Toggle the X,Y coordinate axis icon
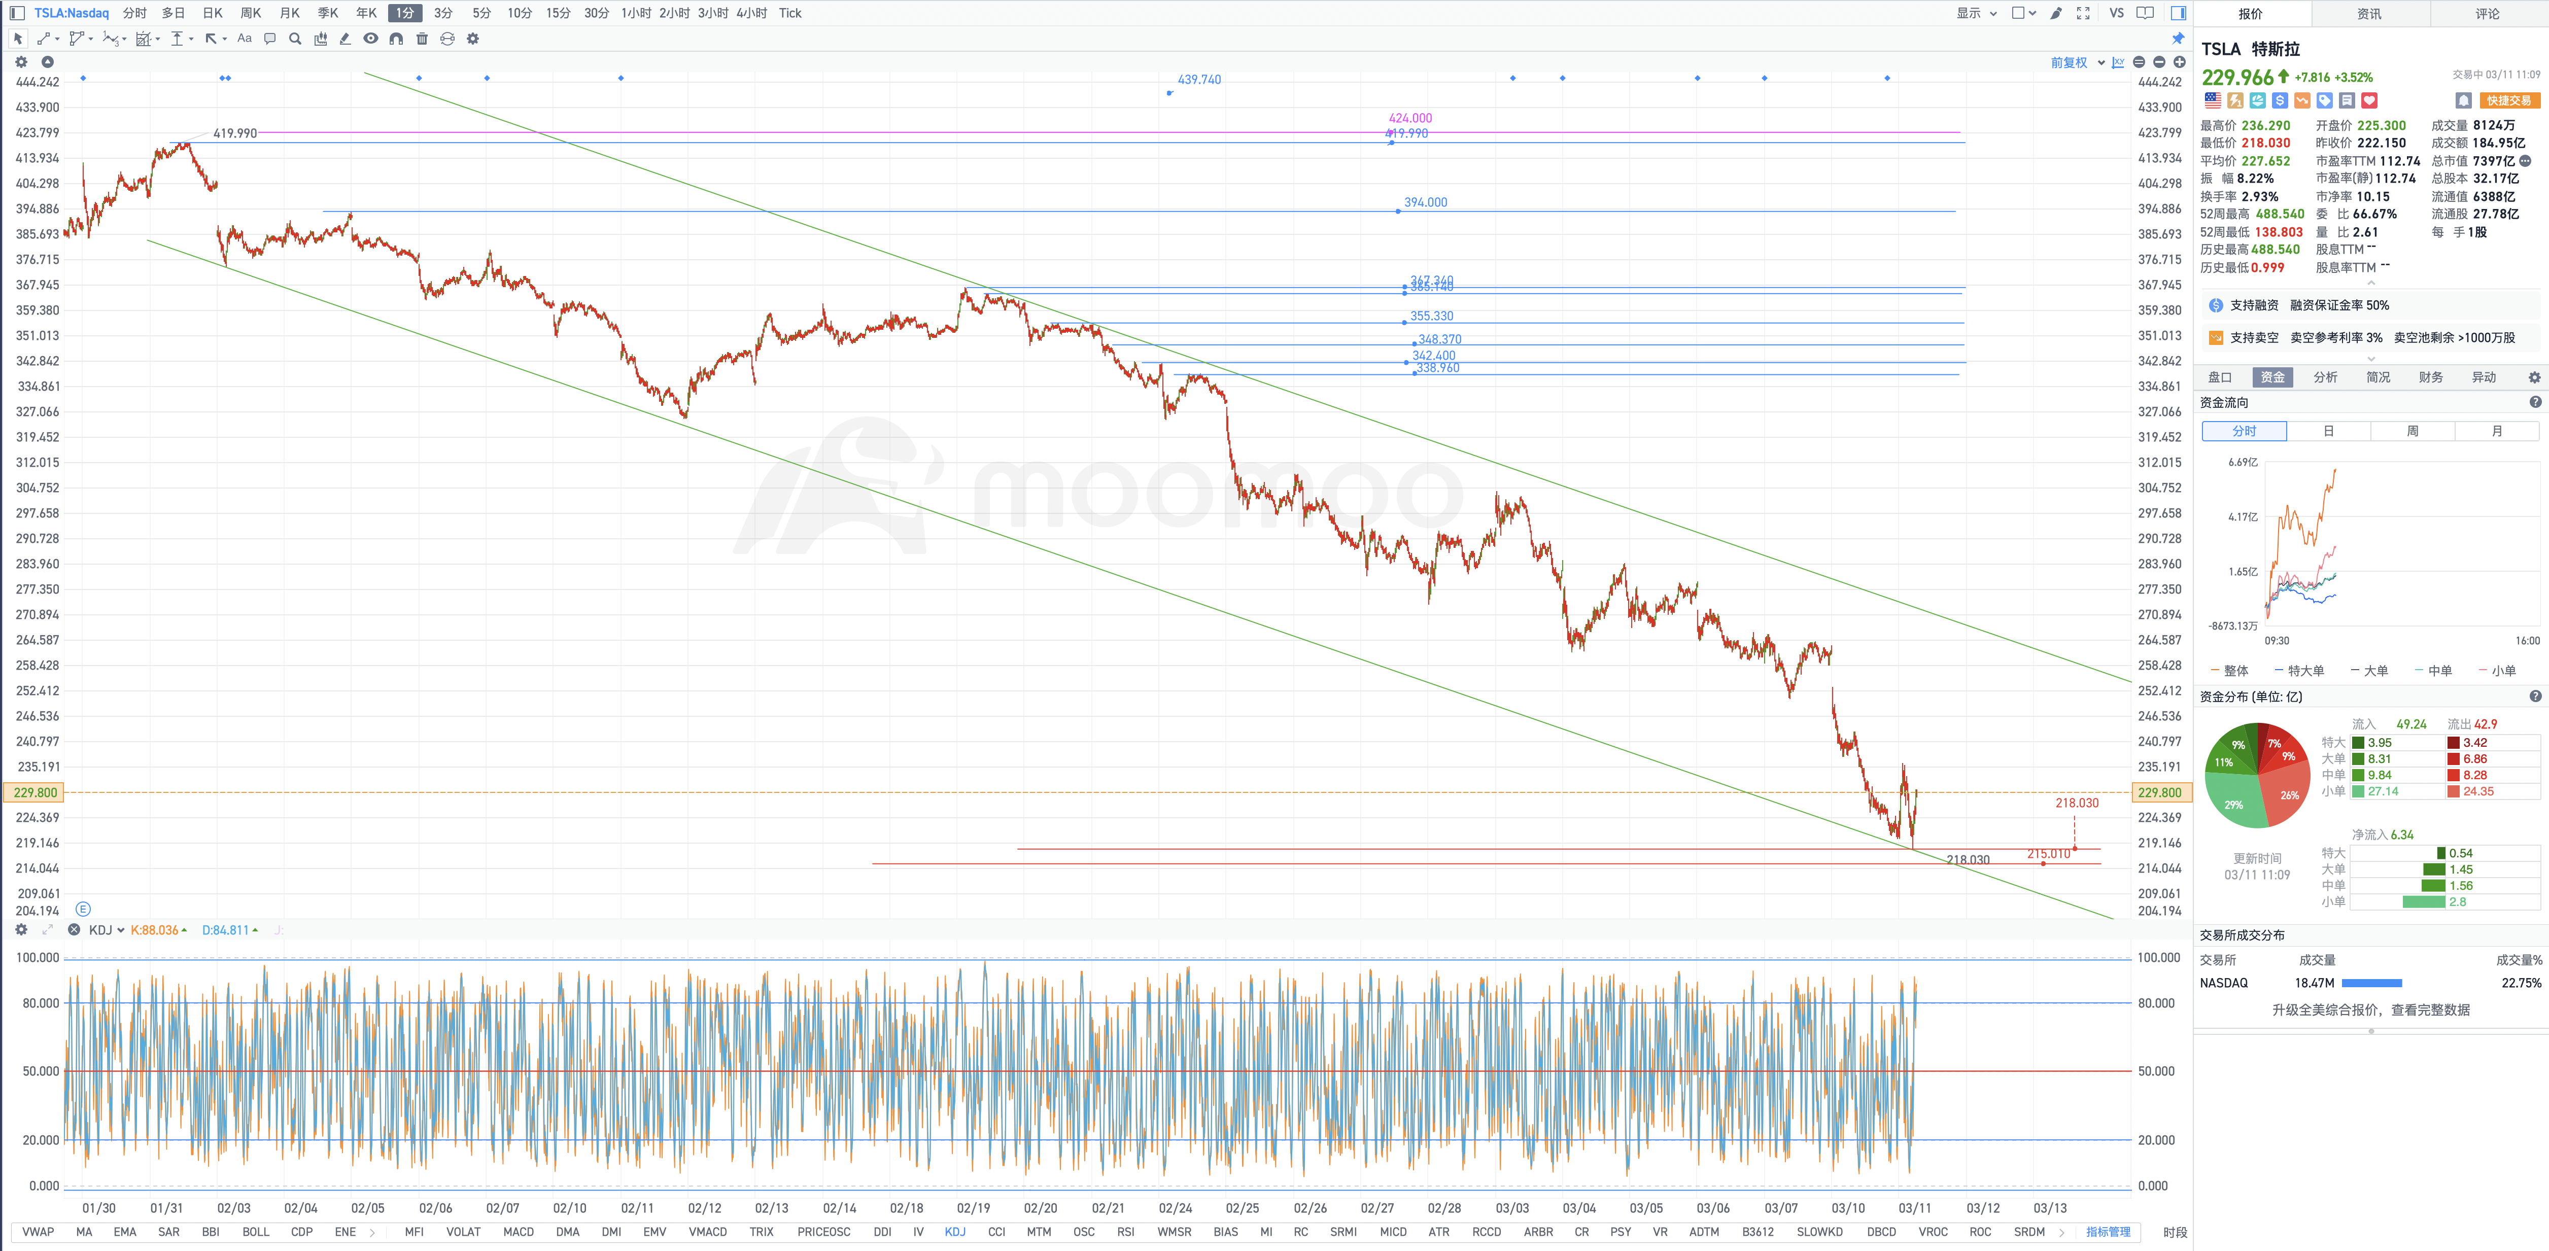Image resolution: width=2549 pixels, height=1251 pixels. 2118,62
